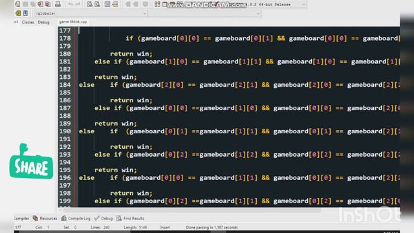Click line number 199 in the gutter
This screenshot has width=414, height=233.
[x=65, y=201]
